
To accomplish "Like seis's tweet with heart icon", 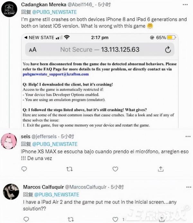I will pyautogui.click(x=114, y=168).
